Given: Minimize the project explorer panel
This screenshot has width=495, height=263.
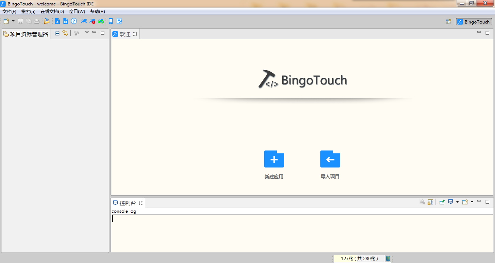Looking at the screenshot, I should (94, 32).
